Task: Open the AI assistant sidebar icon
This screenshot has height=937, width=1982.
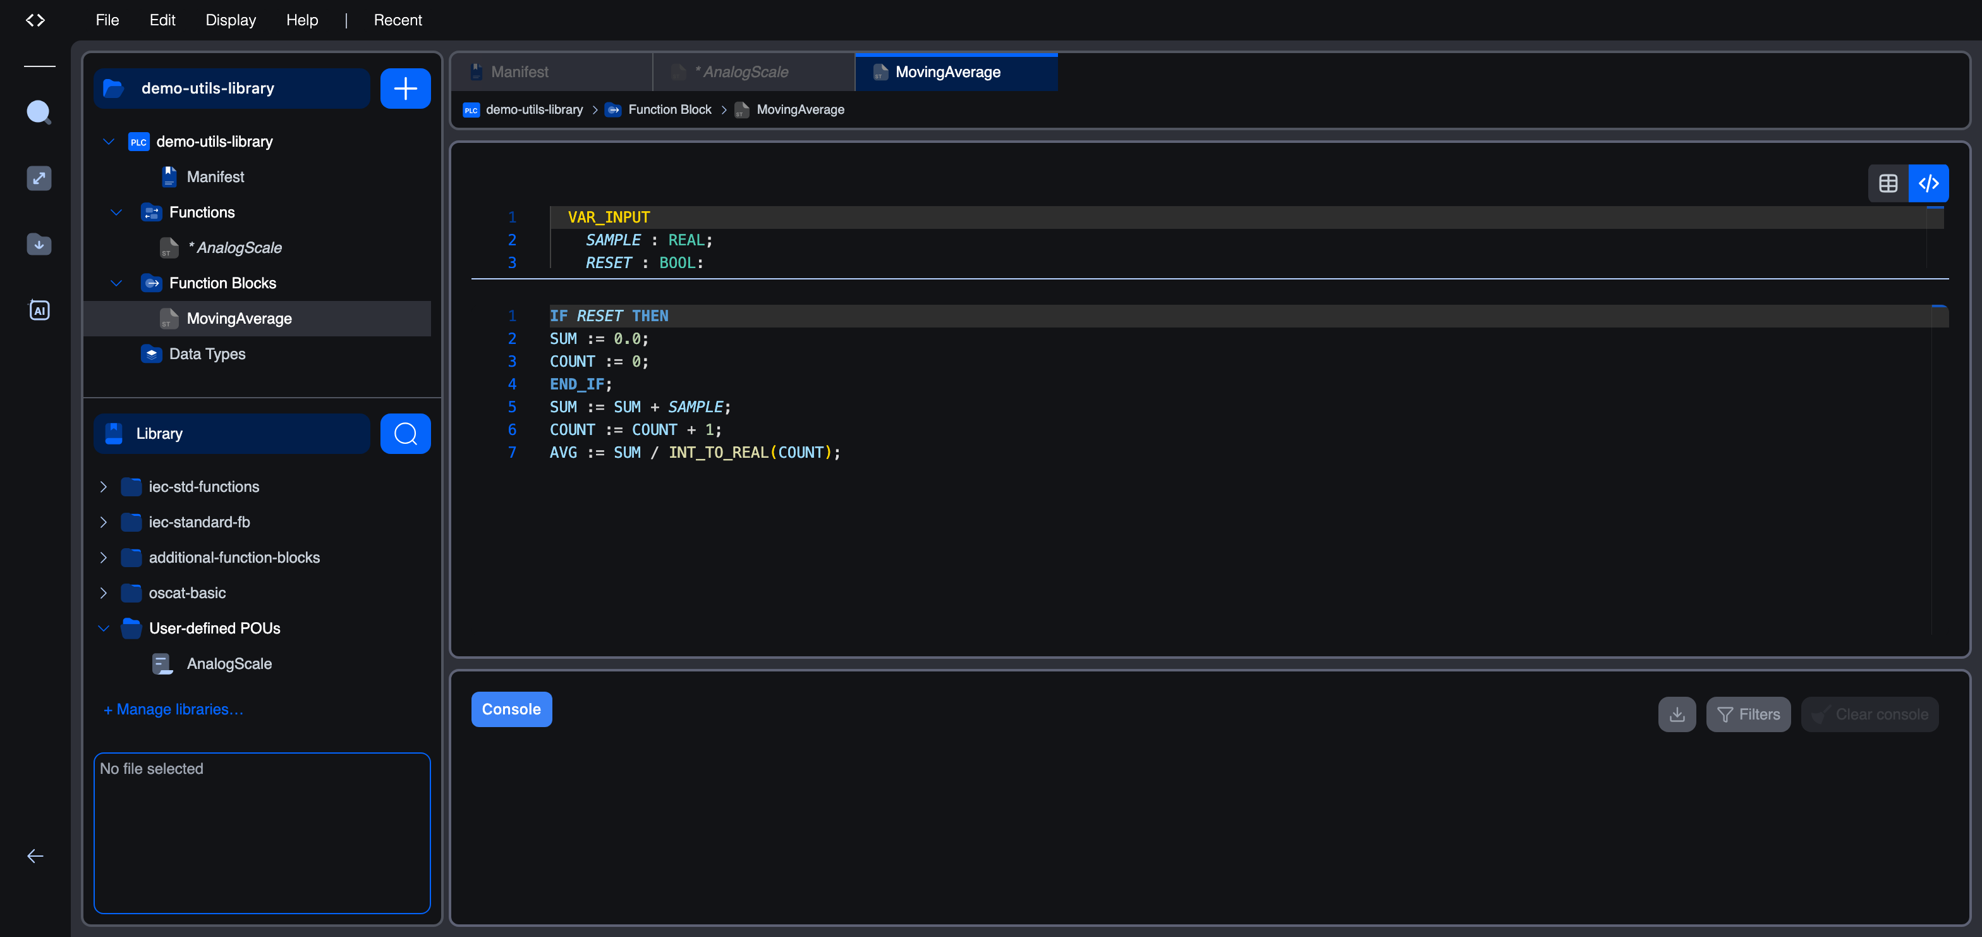Action: (x=39, y=310)
